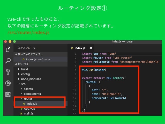Select the config folder
The image size is (165, 124).
pyautogui.click(x=25, y=74)
